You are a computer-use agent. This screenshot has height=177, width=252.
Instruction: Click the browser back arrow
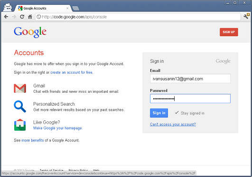(6, 17)
